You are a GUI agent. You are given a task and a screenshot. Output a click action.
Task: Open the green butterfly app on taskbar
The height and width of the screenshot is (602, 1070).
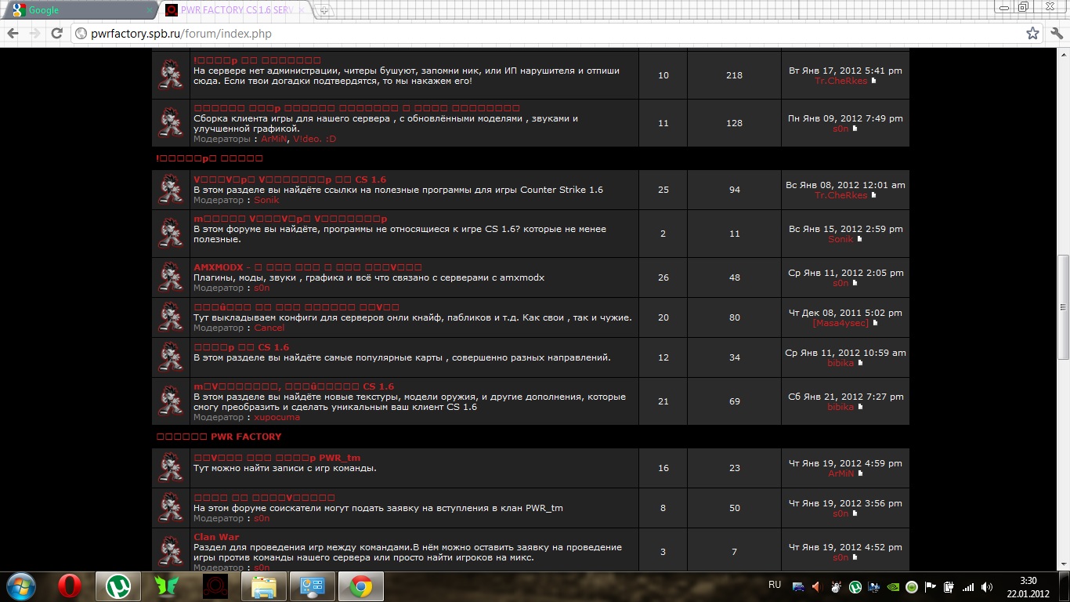[x=166, y=586]
